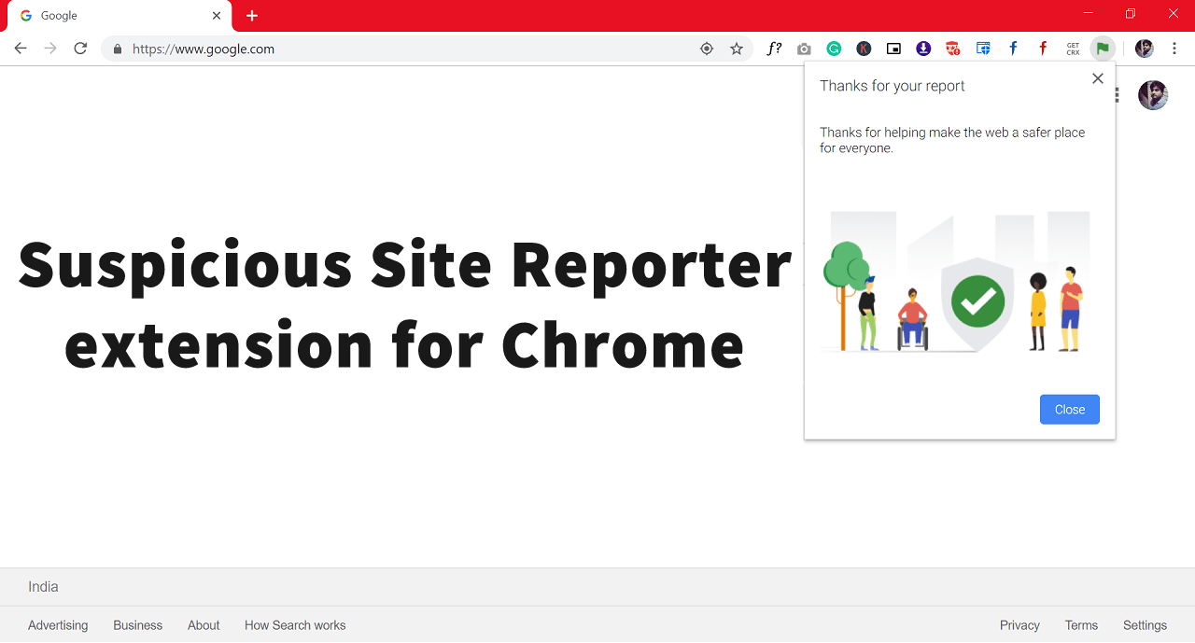Open the Settings footer menu
Screen dimensions: 1195x643
click(x=1145, y=625)
